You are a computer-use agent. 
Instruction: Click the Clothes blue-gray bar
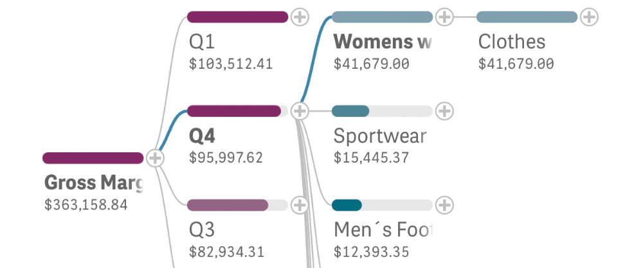pyautogui.click(x=527, y=17)
